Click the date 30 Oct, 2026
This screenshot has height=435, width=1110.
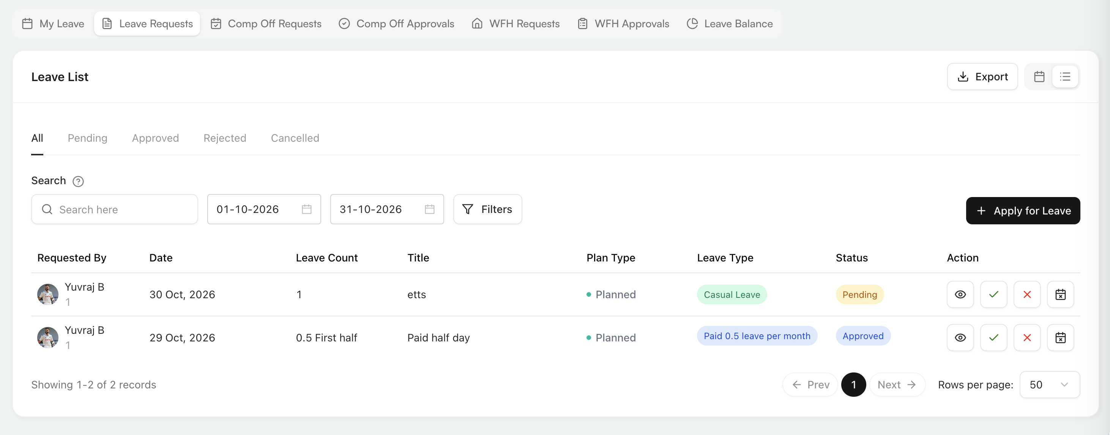tap(182, 294)
